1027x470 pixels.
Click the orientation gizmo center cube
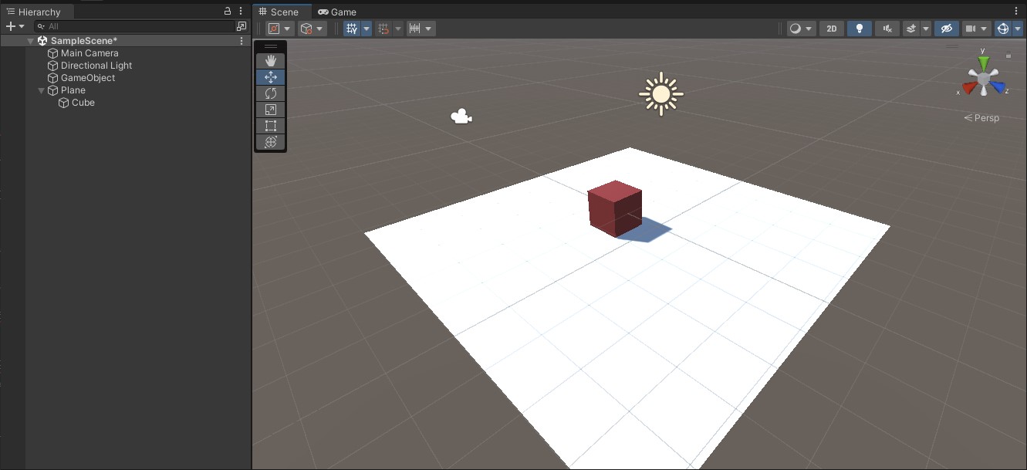(x=984, y=79)
